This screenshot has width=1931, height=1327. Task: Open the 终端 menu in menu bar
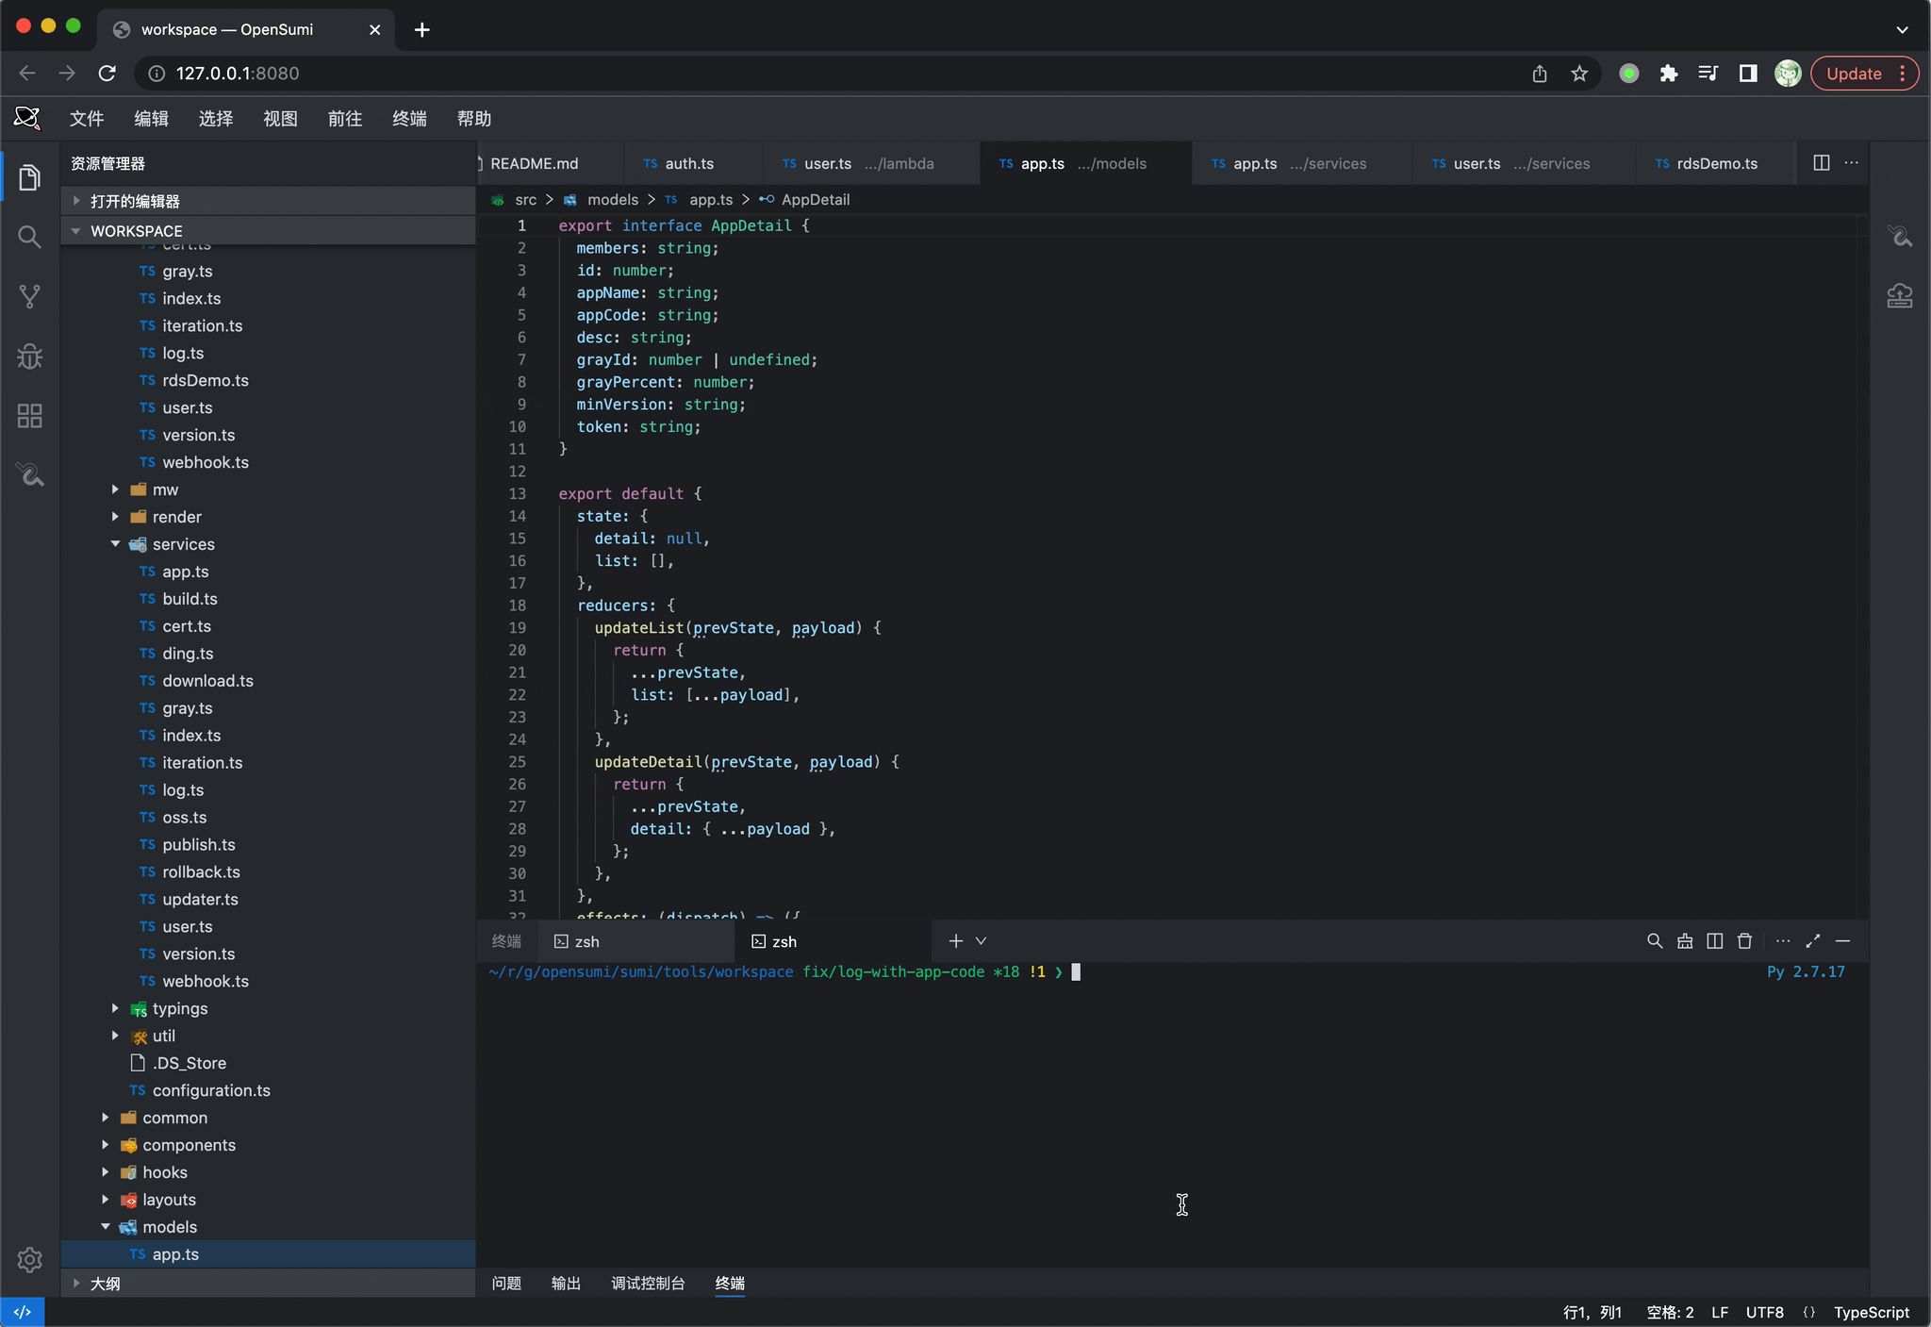409,119
